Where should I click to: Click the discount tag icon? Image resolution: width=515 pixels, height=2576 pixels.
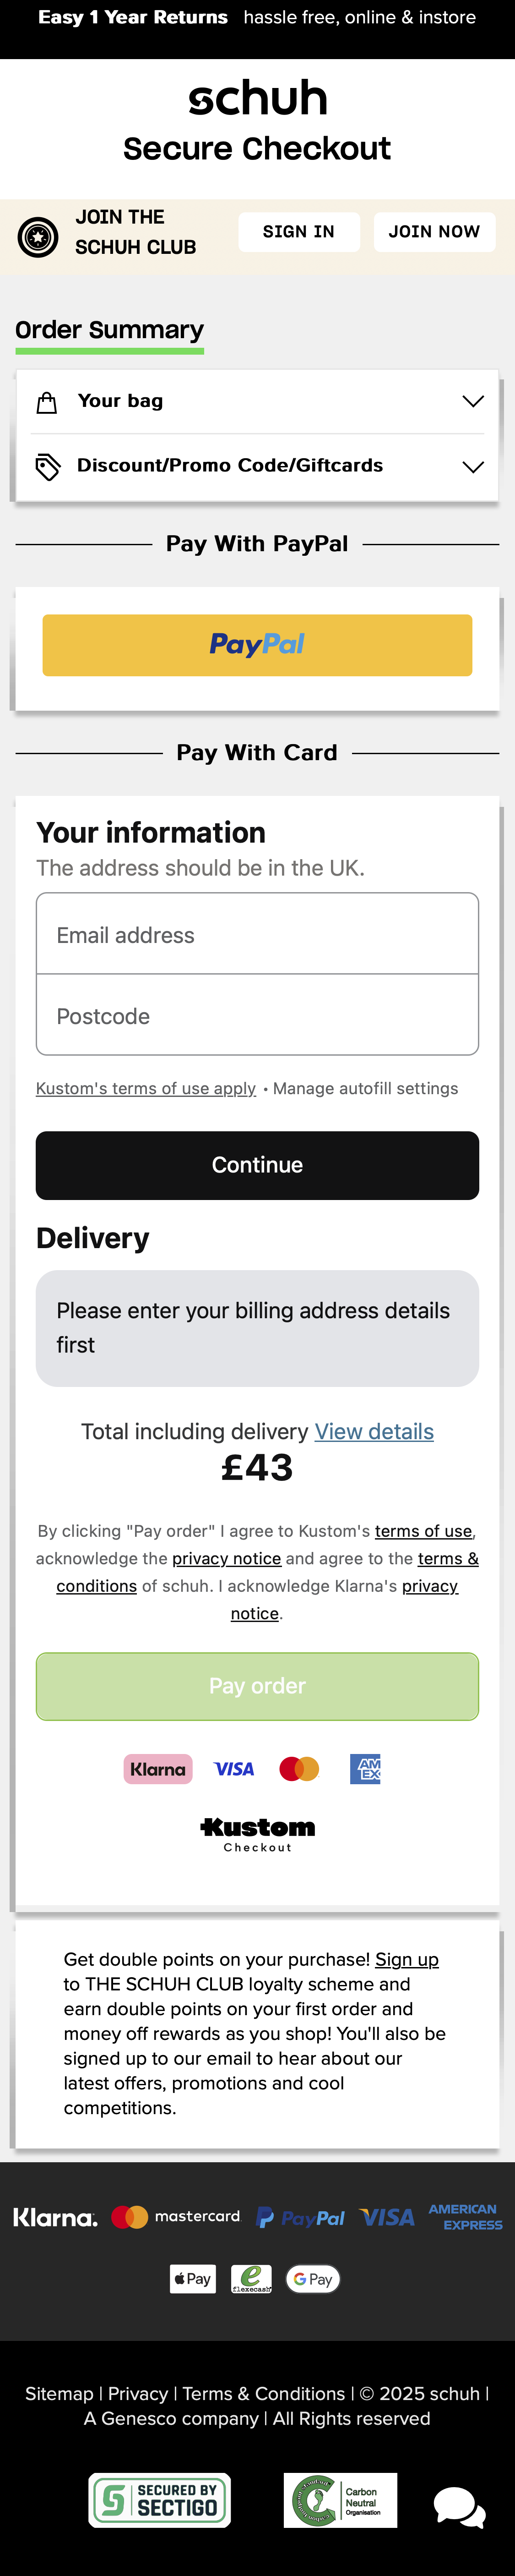coord(47,466)
